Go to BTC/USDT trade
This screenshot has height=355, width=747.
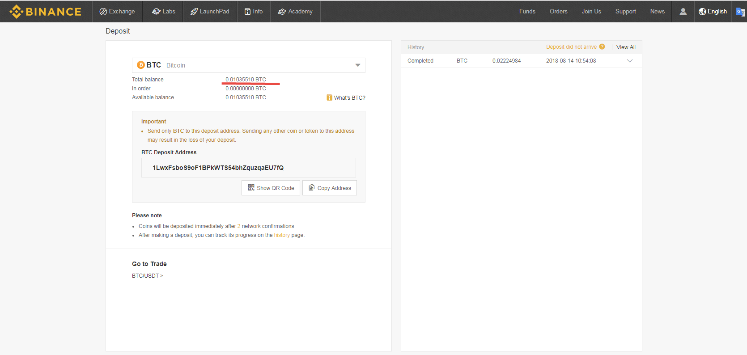click(148, 276)
